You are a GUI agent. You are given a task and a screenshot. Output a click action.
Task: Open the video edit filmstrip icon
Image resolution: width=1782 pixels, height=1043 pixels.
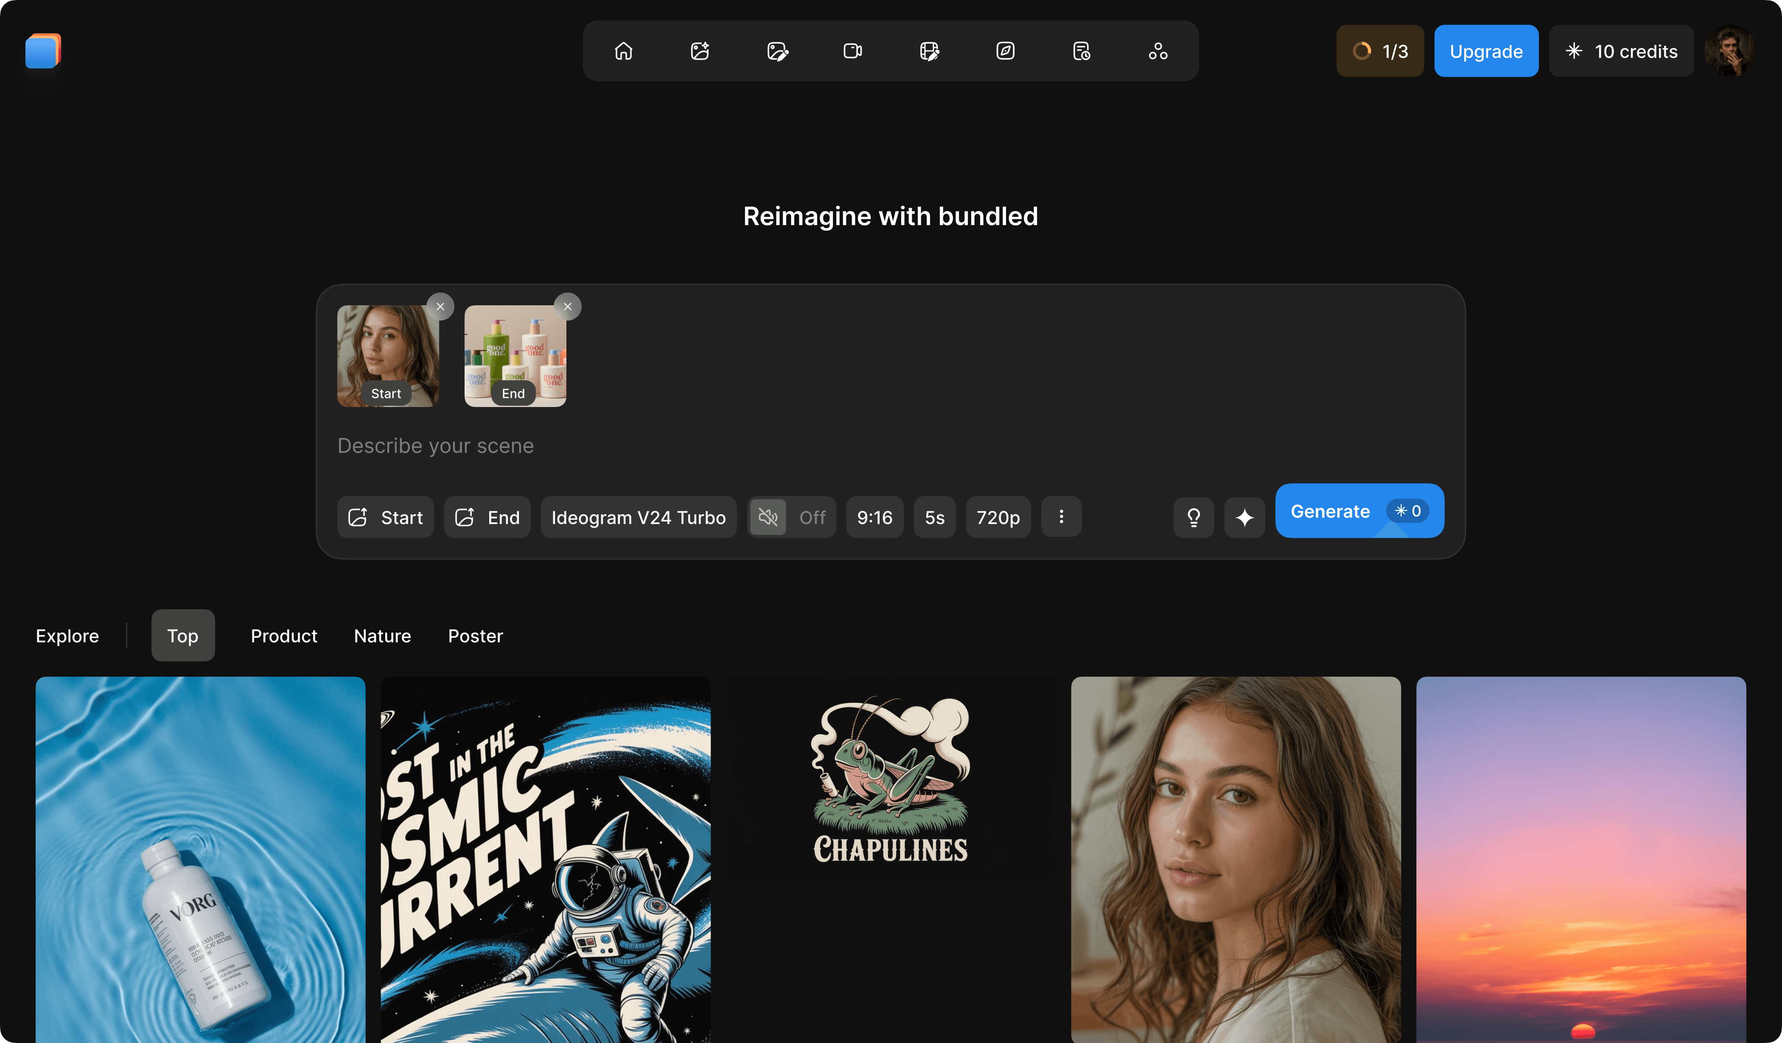coord(929,51)
